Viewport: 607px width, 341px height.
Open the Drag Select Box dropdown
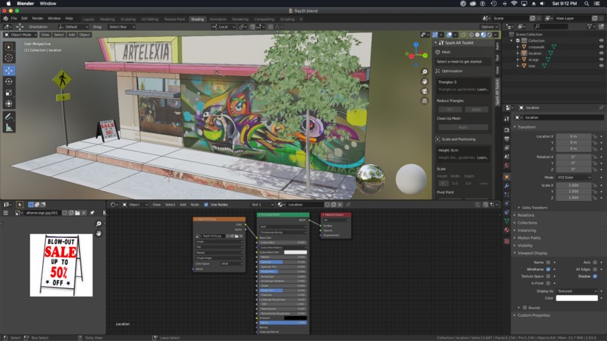point(121,26)
